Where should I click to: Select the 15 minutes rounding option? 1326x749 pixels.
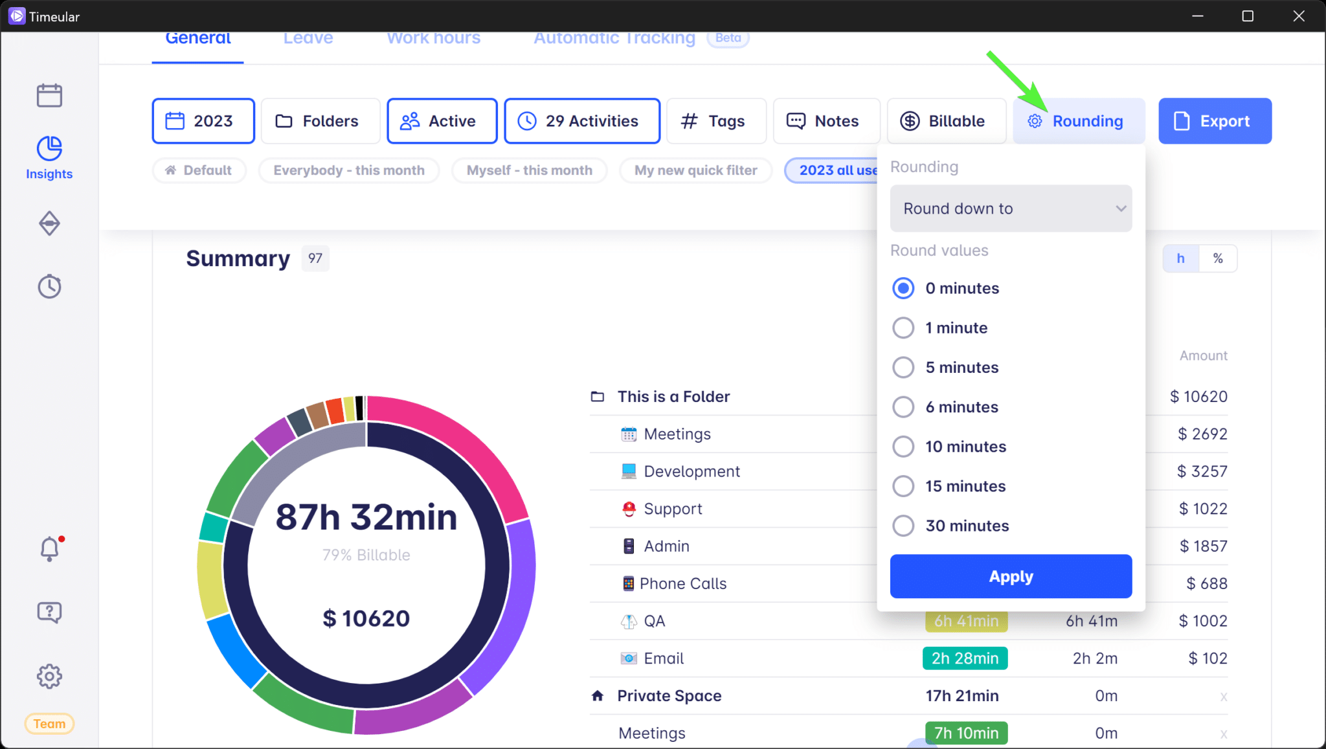[903, 486]
